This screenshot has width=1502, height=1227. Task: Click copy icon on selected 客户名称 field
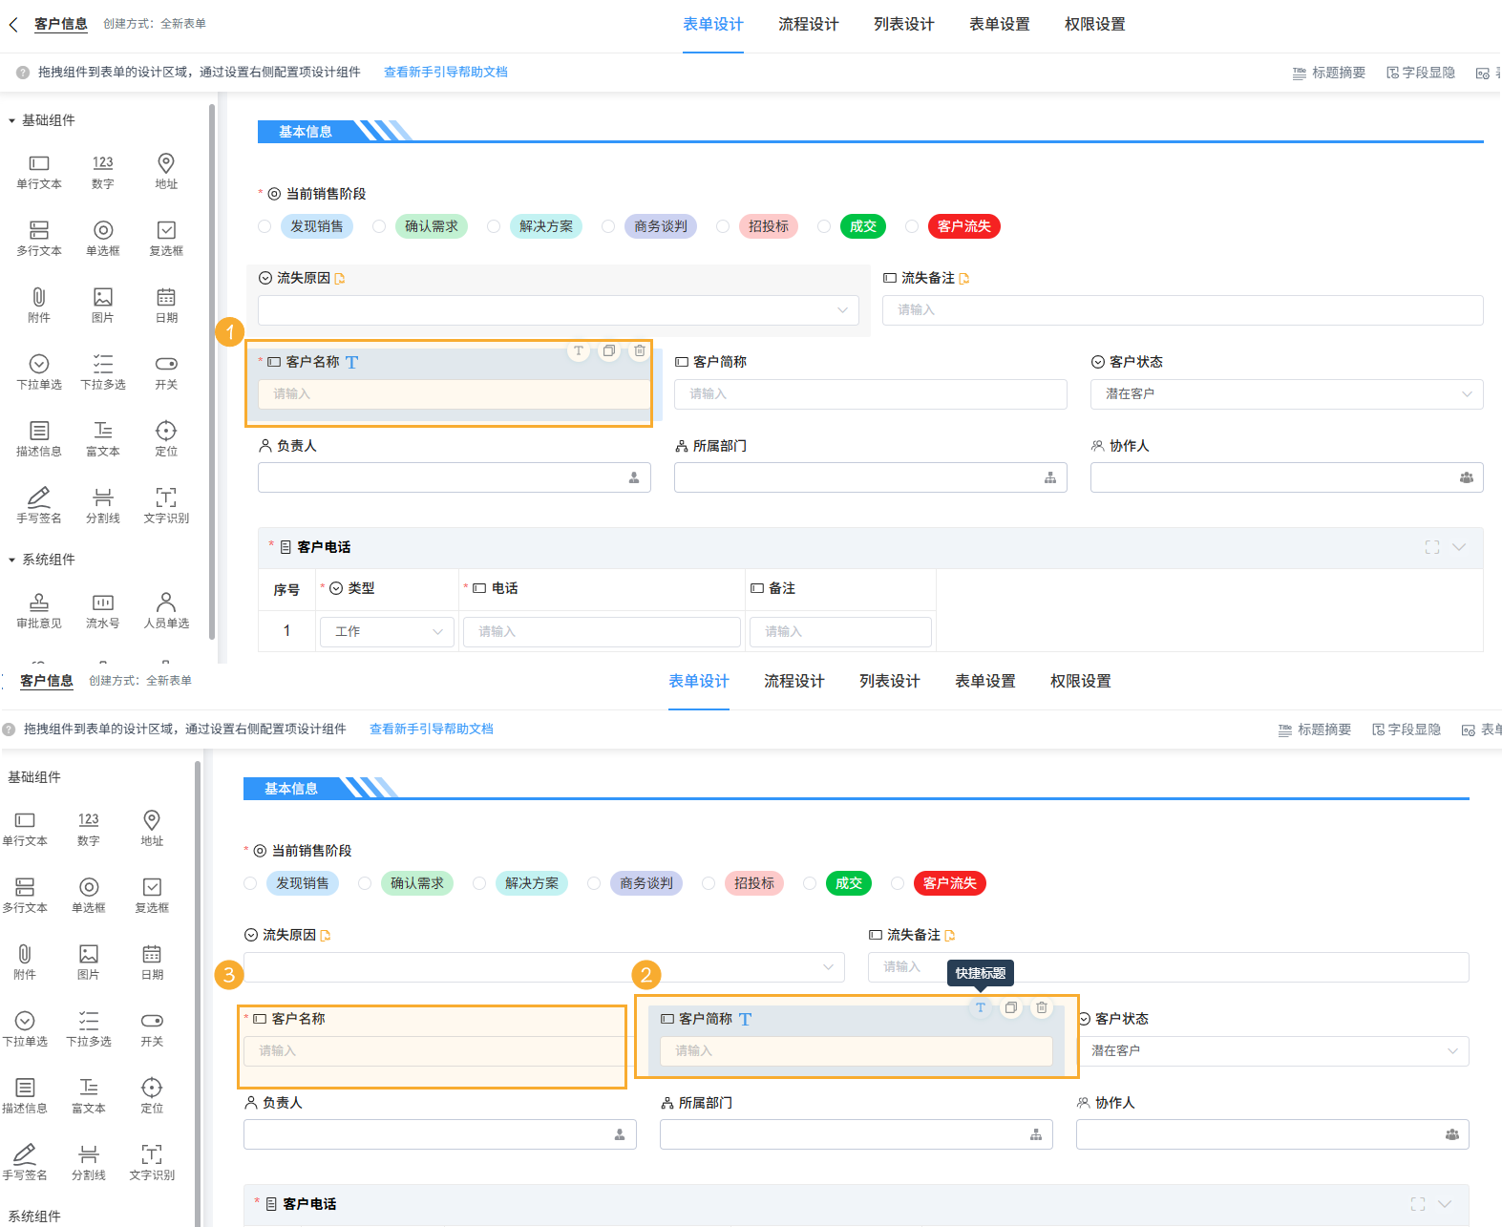click(x=609, y=351)
